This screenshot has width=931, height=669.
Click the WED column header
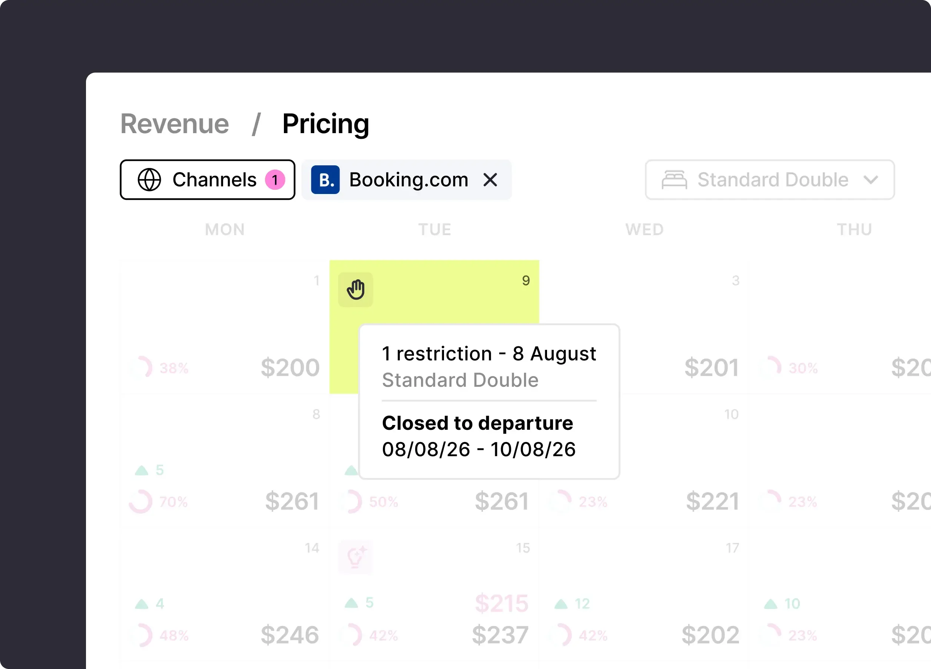coord(645,229)
